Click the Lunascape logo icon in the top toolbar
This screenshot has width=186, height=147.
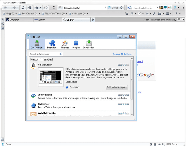(x=175, y=7)
